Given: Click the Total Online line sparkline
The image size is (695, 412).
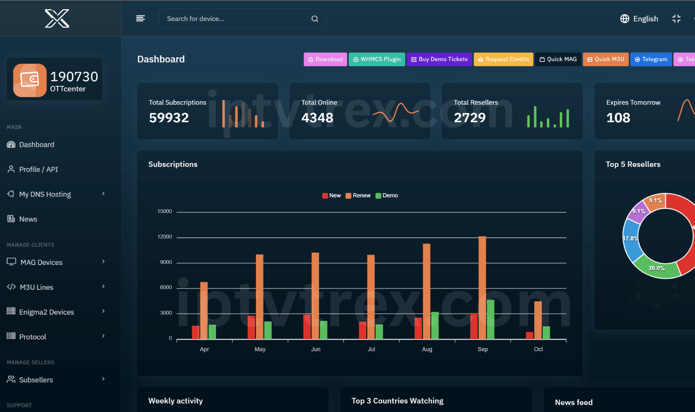Looking at the screenshot, I should (395, 113).
